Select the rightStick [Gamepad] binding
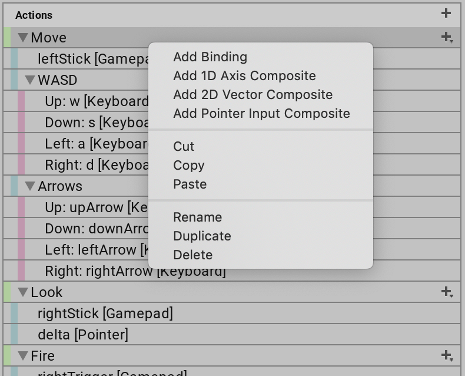The width and height of the screenshot is (465, 376). tap(105, 314)
